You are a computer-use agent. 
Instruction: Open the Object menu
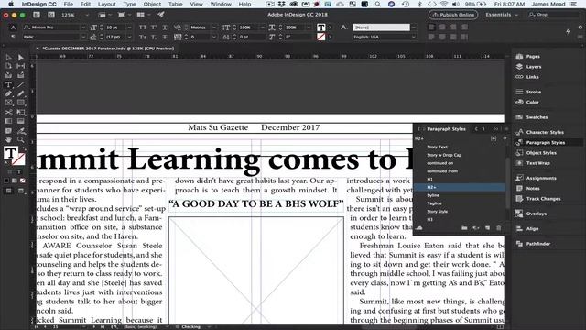[x=152, y=4]
